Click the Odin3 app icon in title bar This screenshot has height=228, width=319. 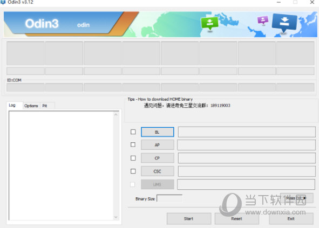pyautogui.click(x=3, y=2)
